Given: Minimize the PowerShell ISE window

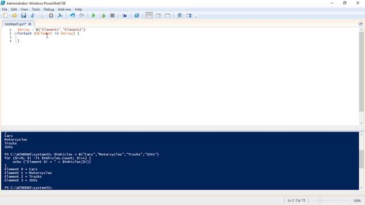Looking at the screenshot, I should tap(332, 3).
